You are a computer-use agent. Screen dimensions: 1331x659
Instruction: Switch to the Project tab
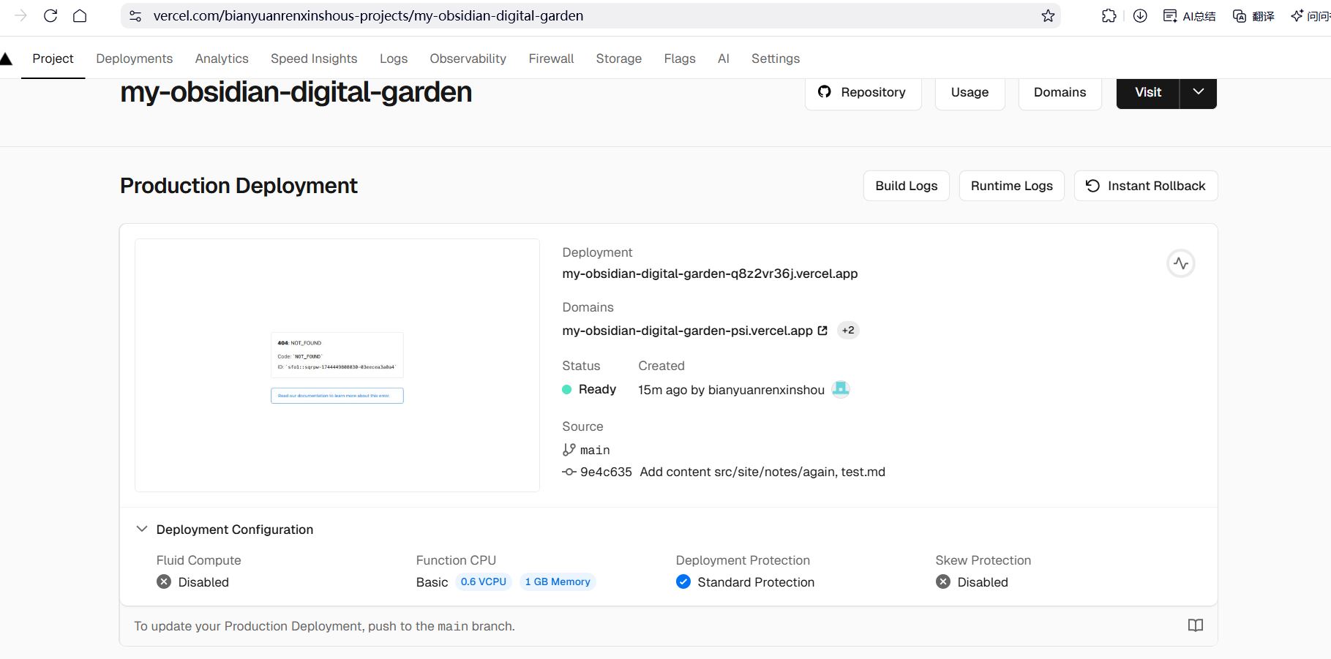tap(53, 59)
